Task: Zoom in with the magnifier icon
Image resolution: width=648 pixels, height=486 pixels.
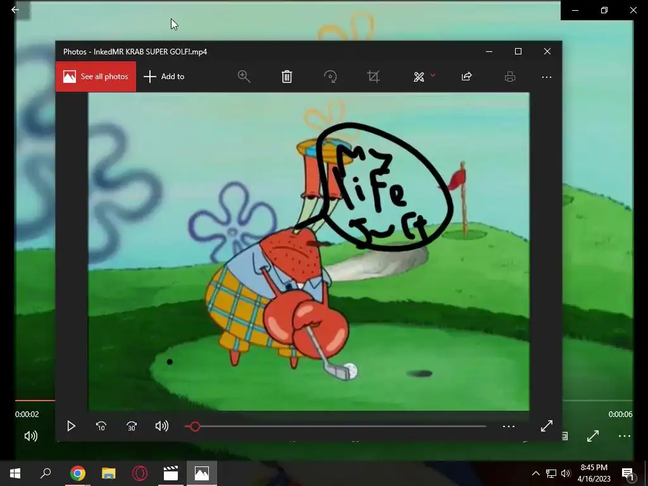Action: click(244, 77)
